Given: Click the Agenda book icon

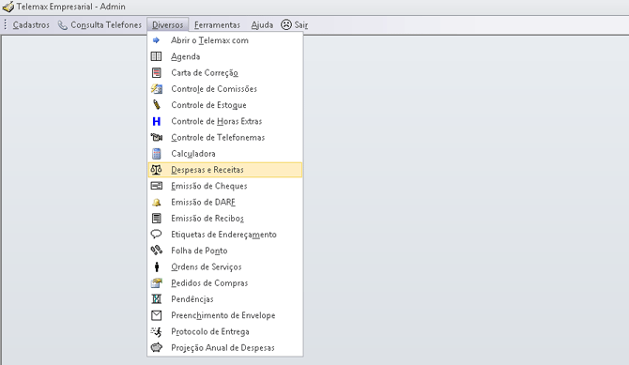Looking at the screenshot, I should (x=156, y=56).
